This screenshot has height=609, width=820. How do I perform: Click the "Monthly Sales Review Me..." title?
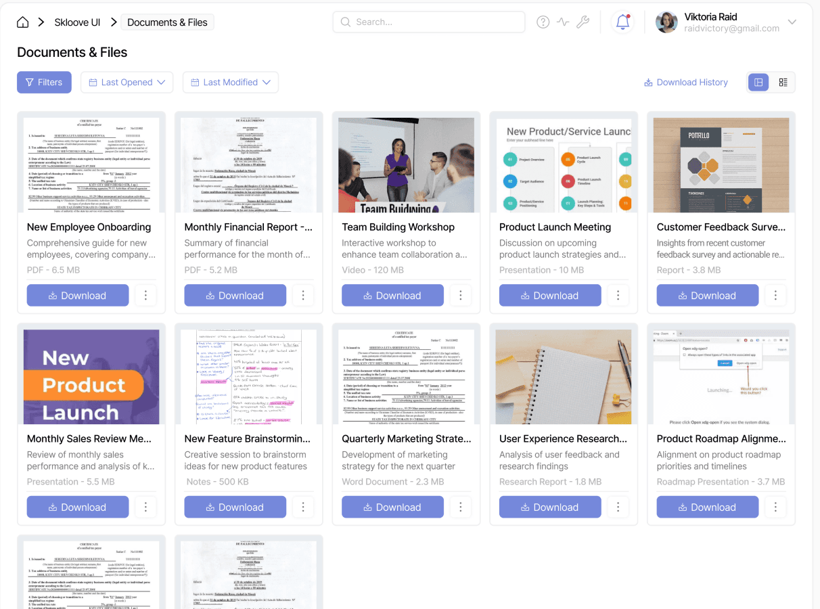[89, 439]
